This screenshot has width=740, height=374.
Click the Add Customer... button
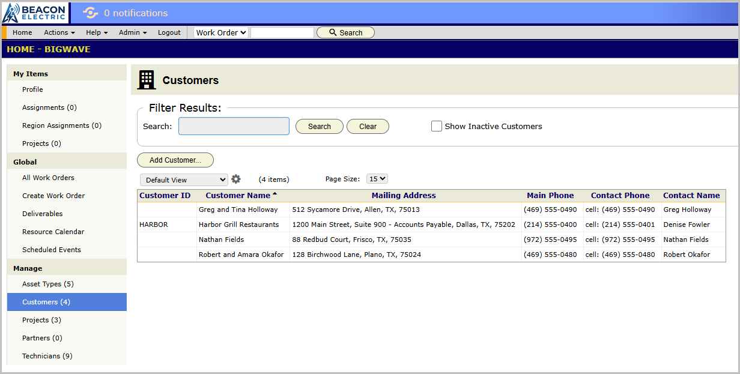[175, 160]
